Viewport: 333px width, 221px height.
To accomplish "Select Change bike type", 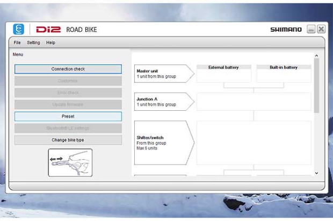I will [68, 140].
